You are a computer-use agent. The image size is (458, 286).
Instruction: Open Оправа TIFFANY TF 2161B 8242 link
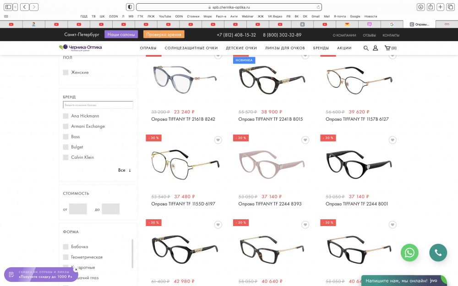(183, 119)
